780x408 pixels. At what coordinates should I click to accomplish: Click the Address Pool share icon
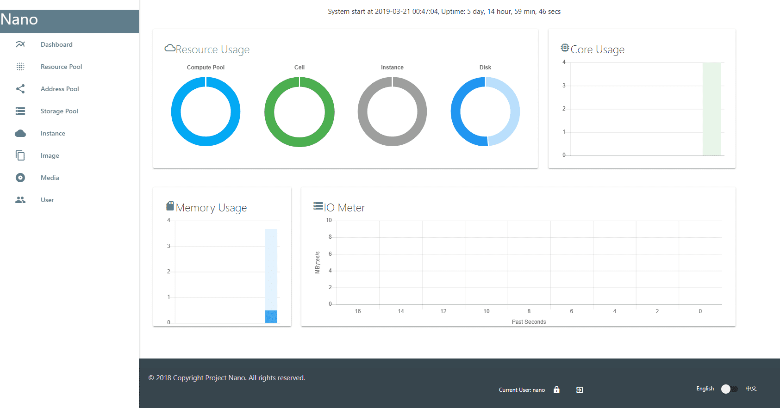(20, 89)
